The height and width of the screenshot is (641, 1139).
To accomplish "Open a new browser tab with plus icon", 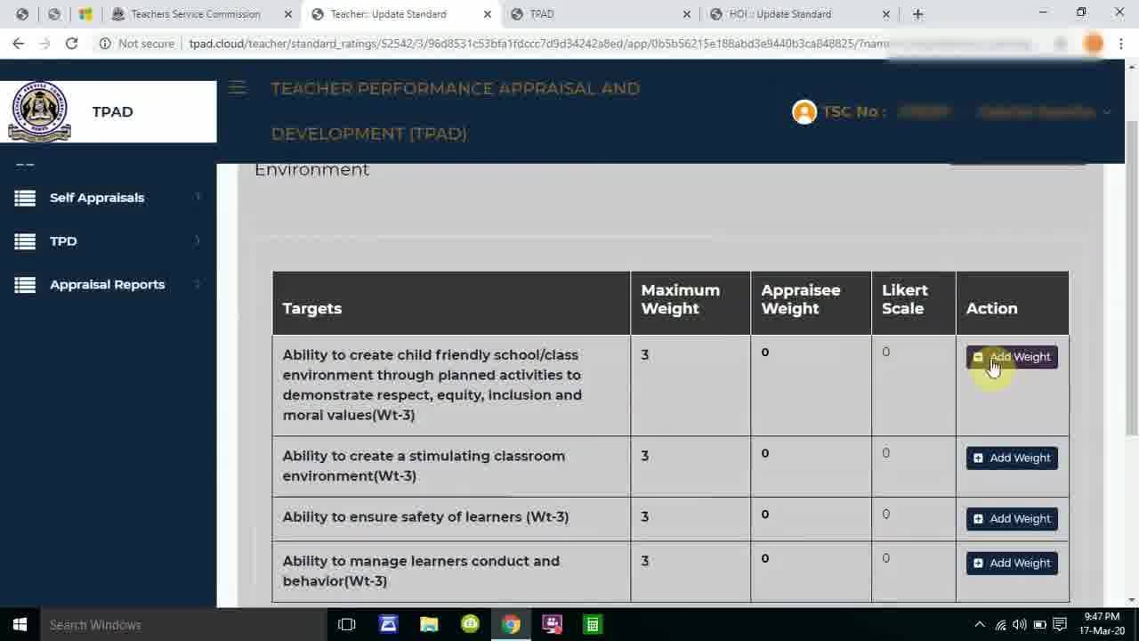I will pos(917,14).
